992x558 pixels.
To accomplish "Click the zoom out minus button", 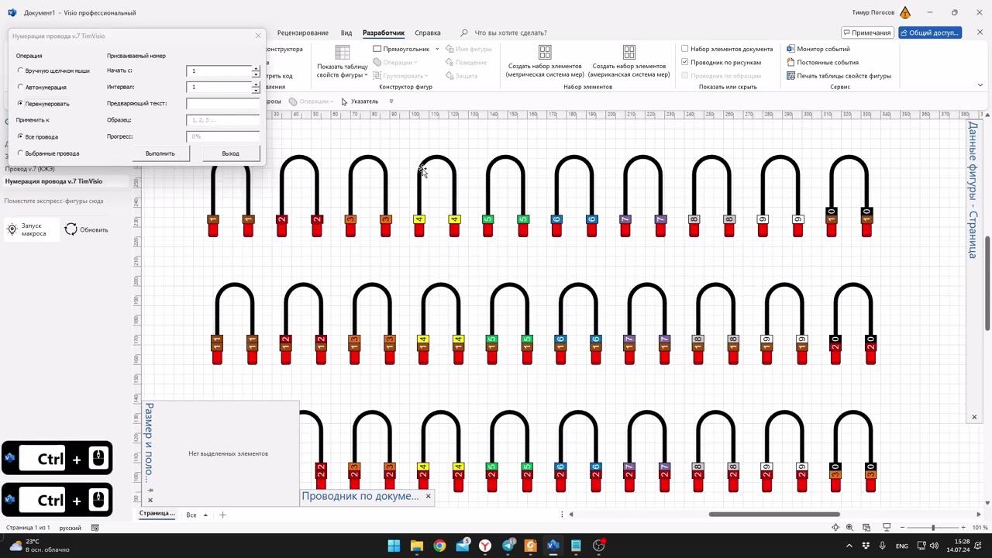I will tap(903, 528).
